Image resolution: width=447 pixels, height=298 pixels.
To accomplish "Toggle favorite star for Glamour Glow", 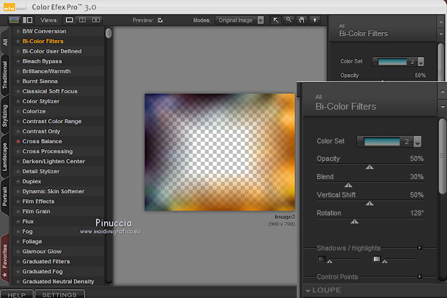I will tap(18, 251).
